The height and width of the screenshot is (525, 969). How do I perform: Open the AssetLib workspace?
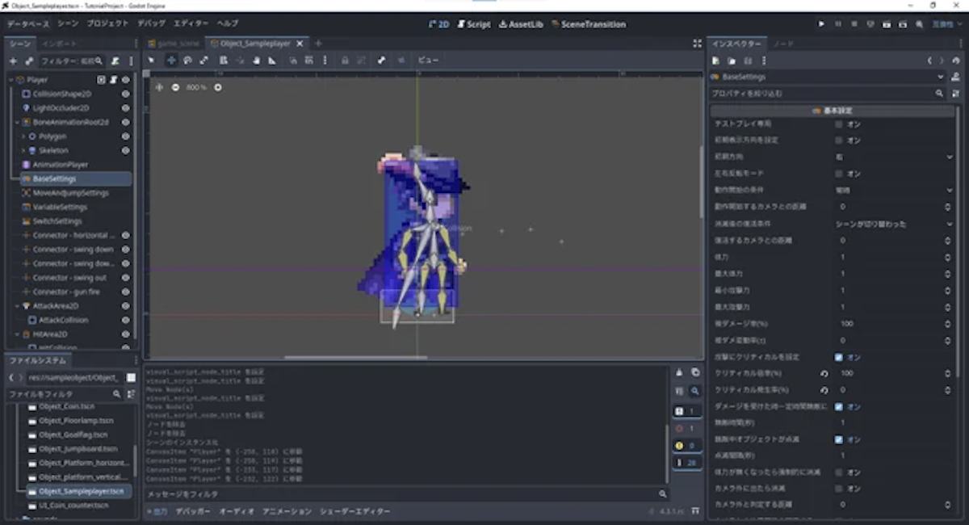click(x=521, y=24)
